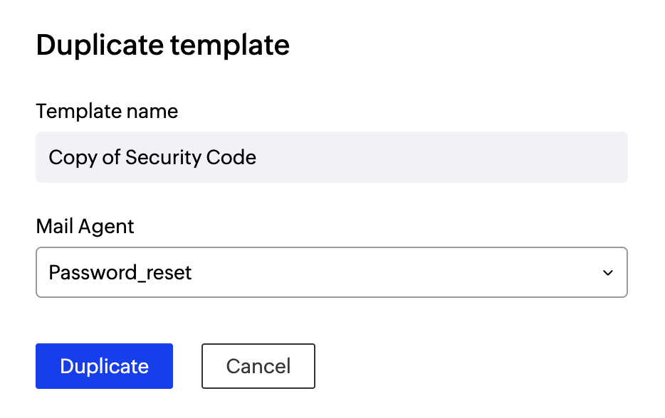Click the word 'Code' in the name field

coord(232,157)
